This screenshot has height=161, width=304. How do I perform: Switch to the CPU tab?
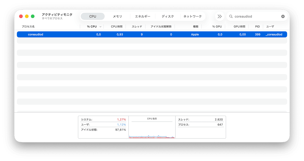click(92, 16)
